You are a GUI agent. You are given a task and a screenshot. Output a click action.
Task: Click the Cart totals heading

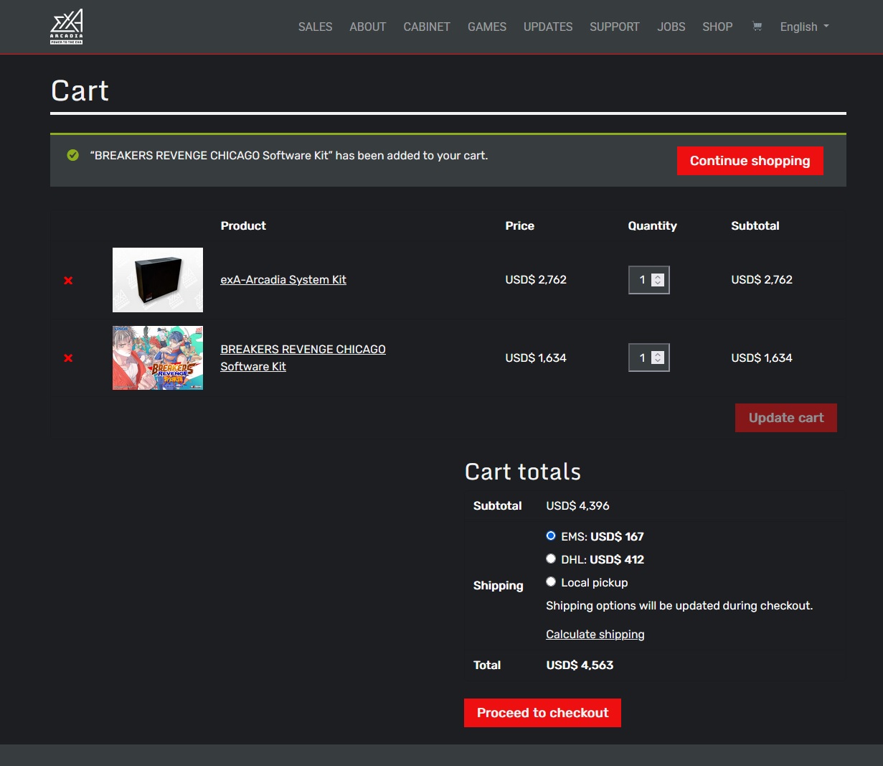click(x=523, y=472)
